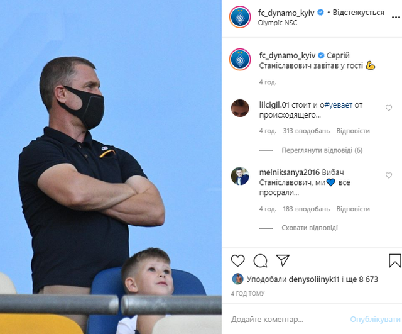The image size is (402, 334).
Task: Open comment bubble icon under post
Action: click(x=260, y=261)
